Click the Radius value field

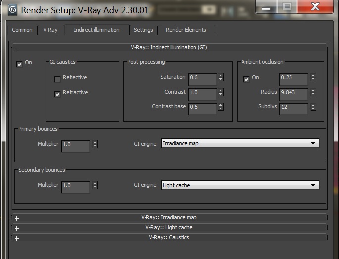293,94
